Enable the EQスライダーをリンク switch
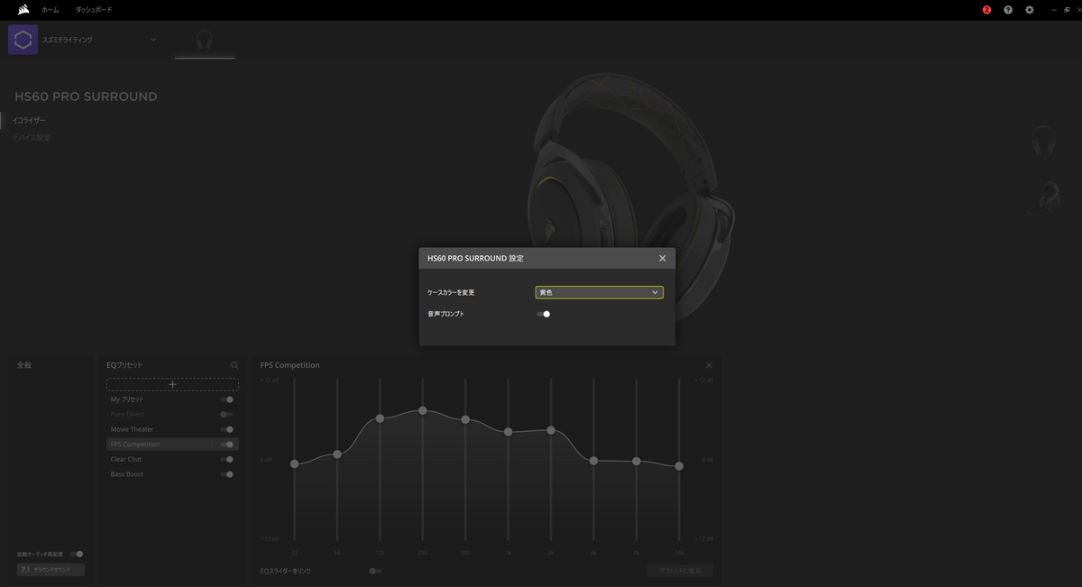The image size is (1082, 587). pos(375,571)
